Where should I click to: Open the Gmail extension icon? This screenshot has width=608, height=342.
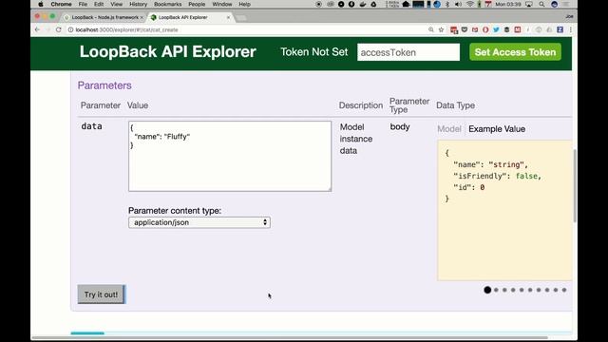pyautogui.click(x=475, y=29)
